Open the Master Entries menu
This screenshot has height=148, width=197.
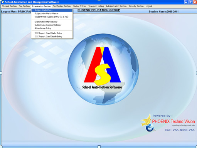pos(79,6)
